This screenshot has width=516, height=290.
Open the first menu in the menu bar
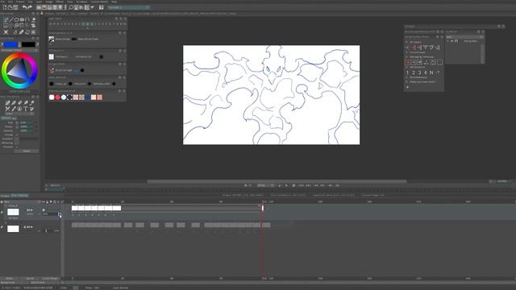[x=2, y=2]
